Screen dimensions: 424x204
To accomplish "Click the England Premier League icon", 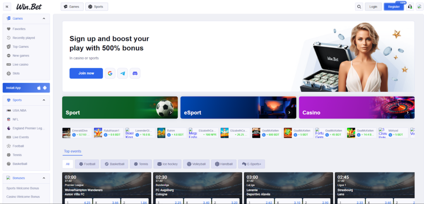I will click(x=8, y=128).
